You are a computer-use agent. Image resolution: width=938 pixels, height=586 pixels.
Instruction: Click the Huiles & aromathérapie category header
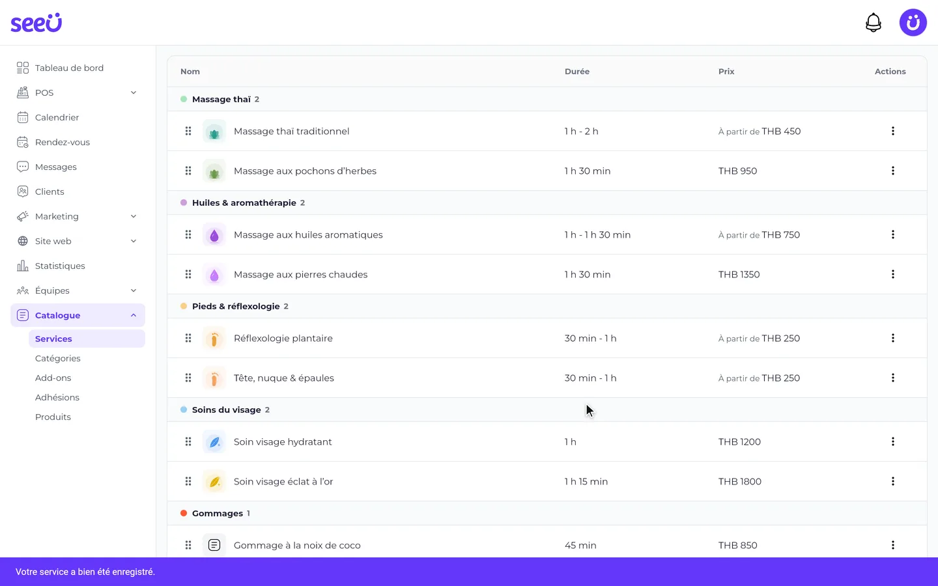click(547, 202)
